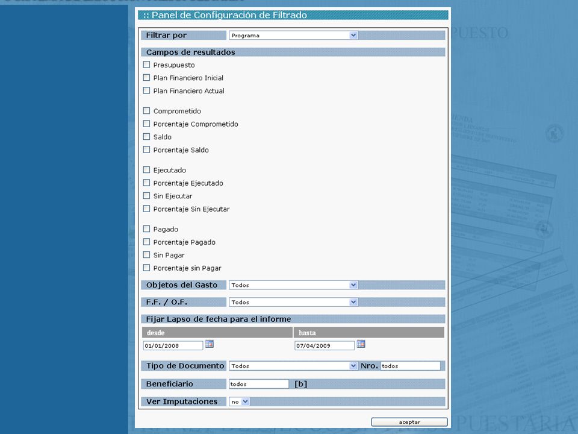The height and width of the screenshot is (434, 578).
Task: Click the [b] beneficiary search link
Action: click(x=301, y=384)
